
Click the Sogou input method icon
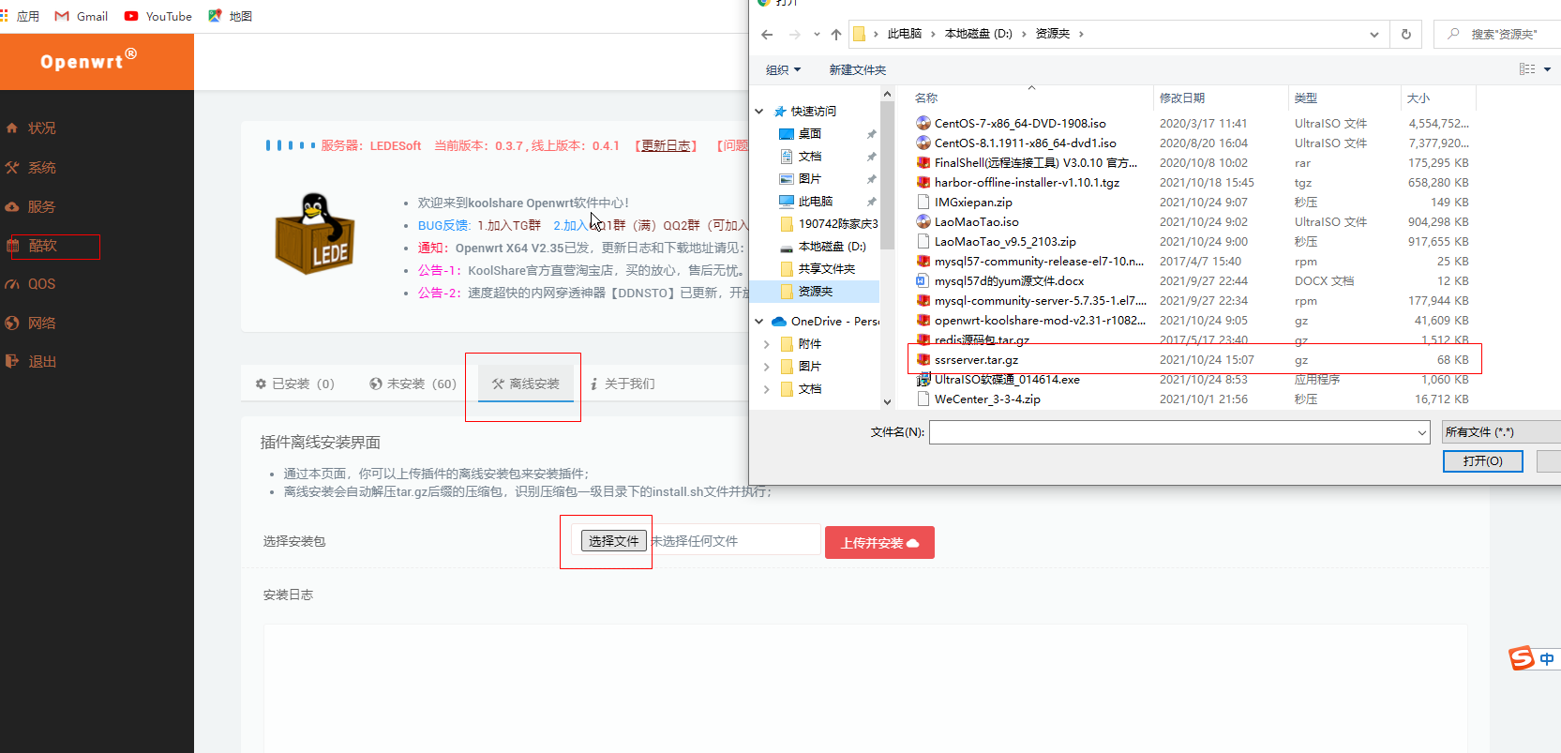pos(1521,659)
